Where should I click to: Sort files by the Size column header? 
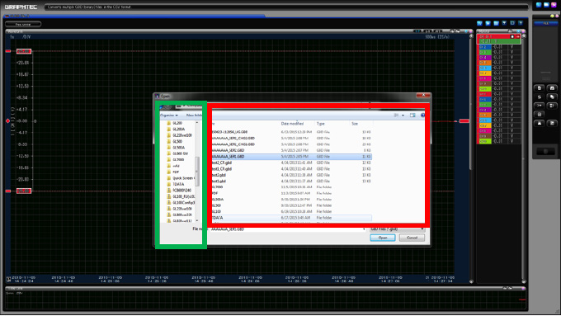pyautogui.click(x=355, y=124)
